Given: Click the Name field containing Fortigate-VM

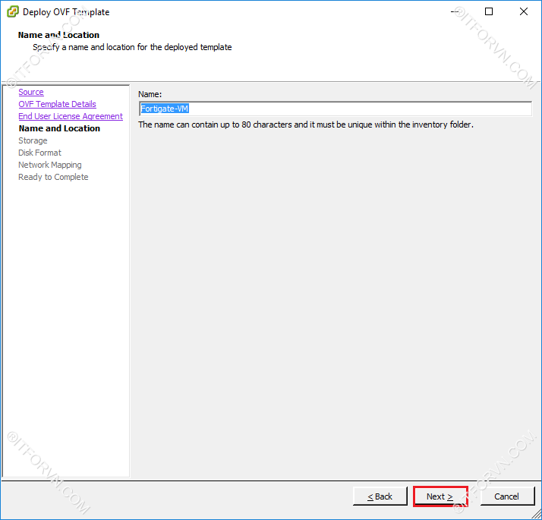Looking at the screenshot, I should [334, 109].
